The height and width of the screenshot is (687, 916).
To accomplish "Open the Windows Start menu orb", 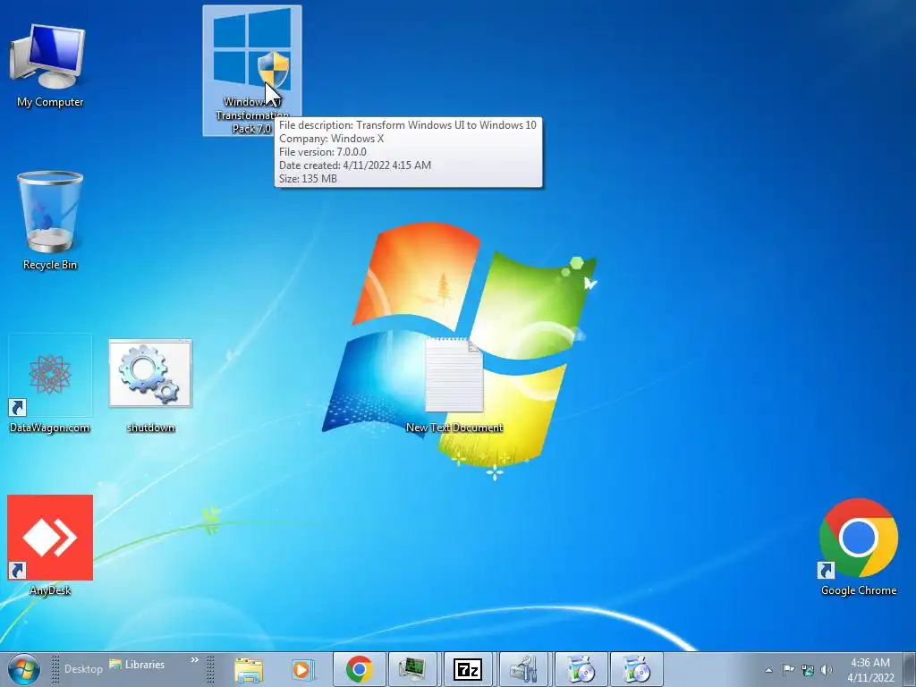I will pos(24,669).
